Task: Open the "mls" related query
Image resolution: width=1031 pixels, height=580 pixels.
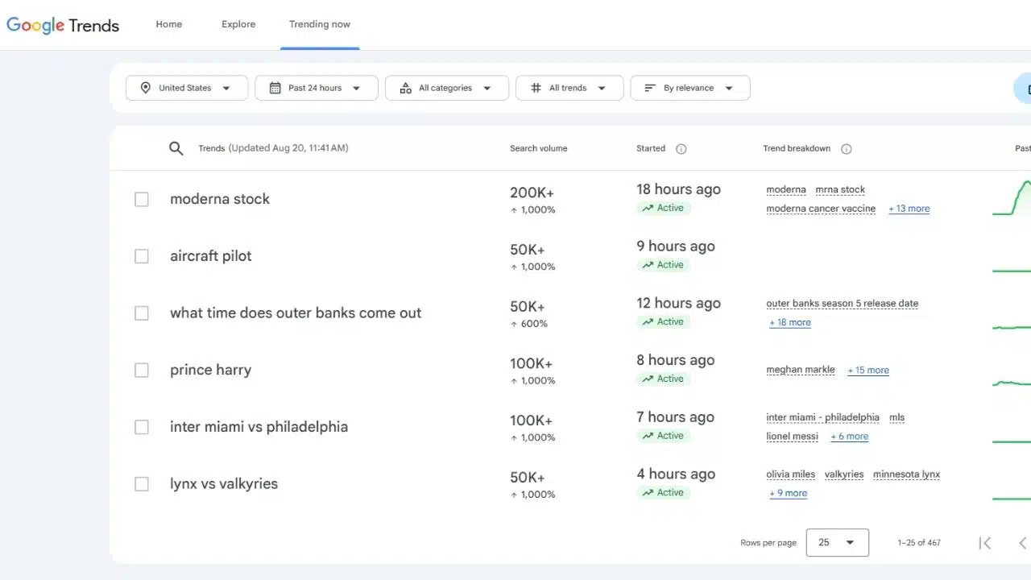Action: (897, 417)
